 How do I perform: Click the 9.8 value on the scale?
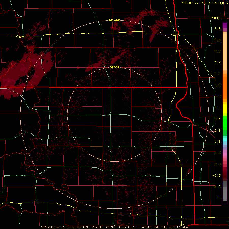point(218,28)
